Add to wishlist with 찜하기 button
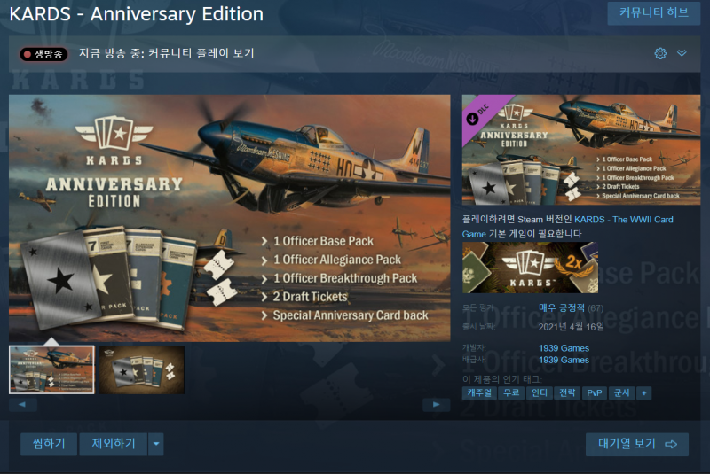710x474 pixels. click(49, 444)
